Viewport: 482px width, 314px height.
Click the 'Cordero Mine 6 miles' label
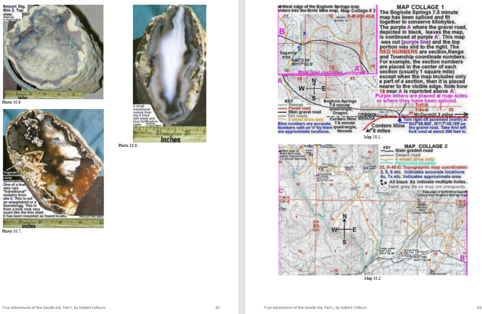pos(388,128)
